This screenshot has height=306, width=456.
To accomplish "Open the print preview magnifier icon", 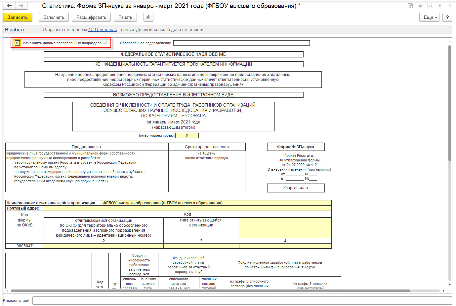I will [430, 6].
